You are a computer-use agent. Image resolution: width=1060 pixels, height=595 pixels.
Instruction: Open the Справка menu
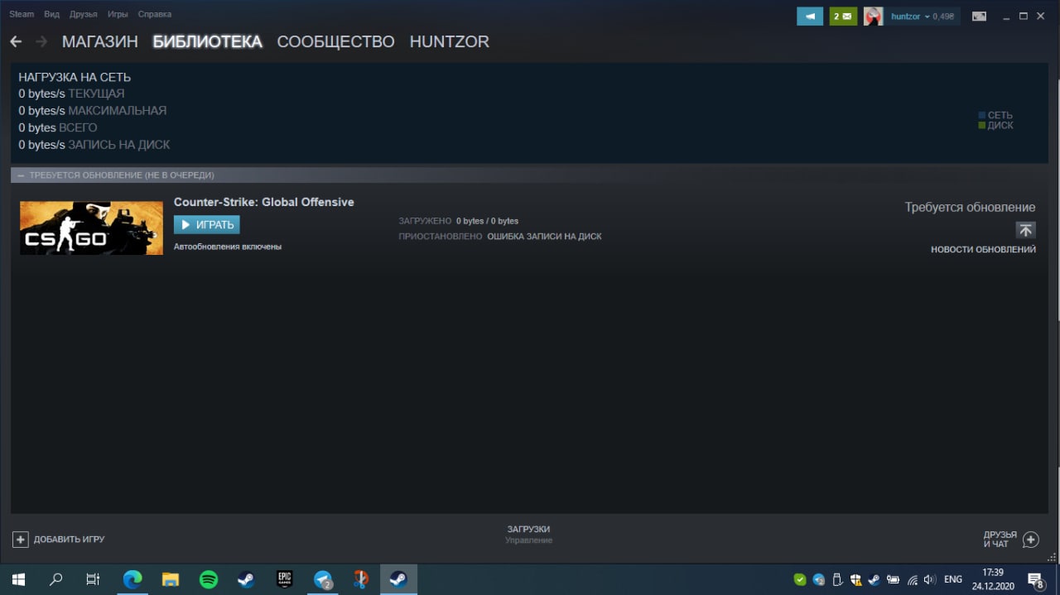[155, 14]
